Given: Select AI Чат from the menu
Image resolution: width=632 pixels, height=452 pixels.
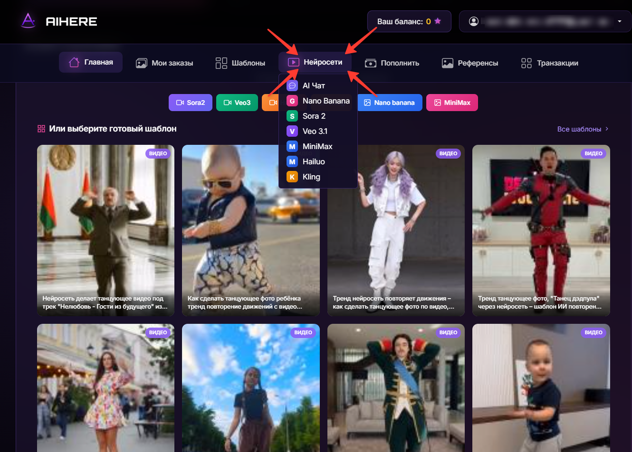Looking at the screenshot, I should point(318,86).
